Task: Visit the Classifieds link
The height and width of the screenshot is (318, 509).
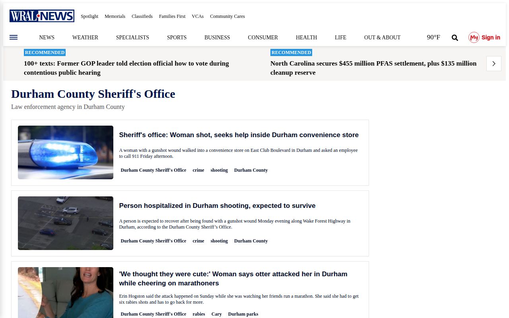Action: pyautogui.click(x=142, y=16)
